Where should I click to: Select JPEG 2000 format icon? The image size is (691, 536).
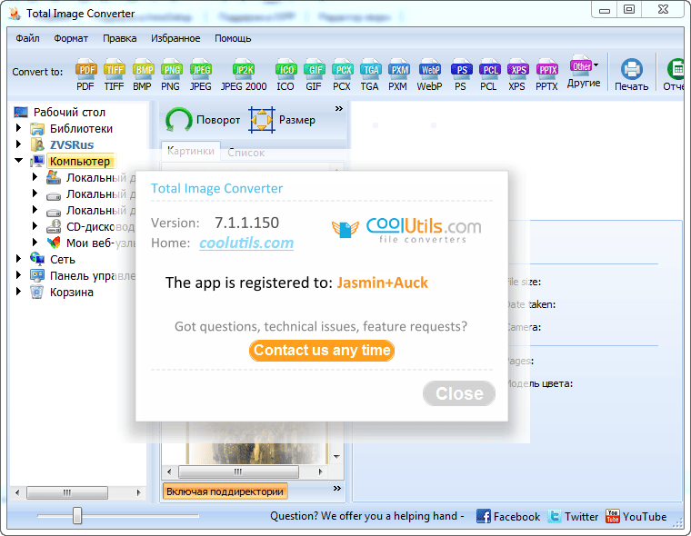244,74
